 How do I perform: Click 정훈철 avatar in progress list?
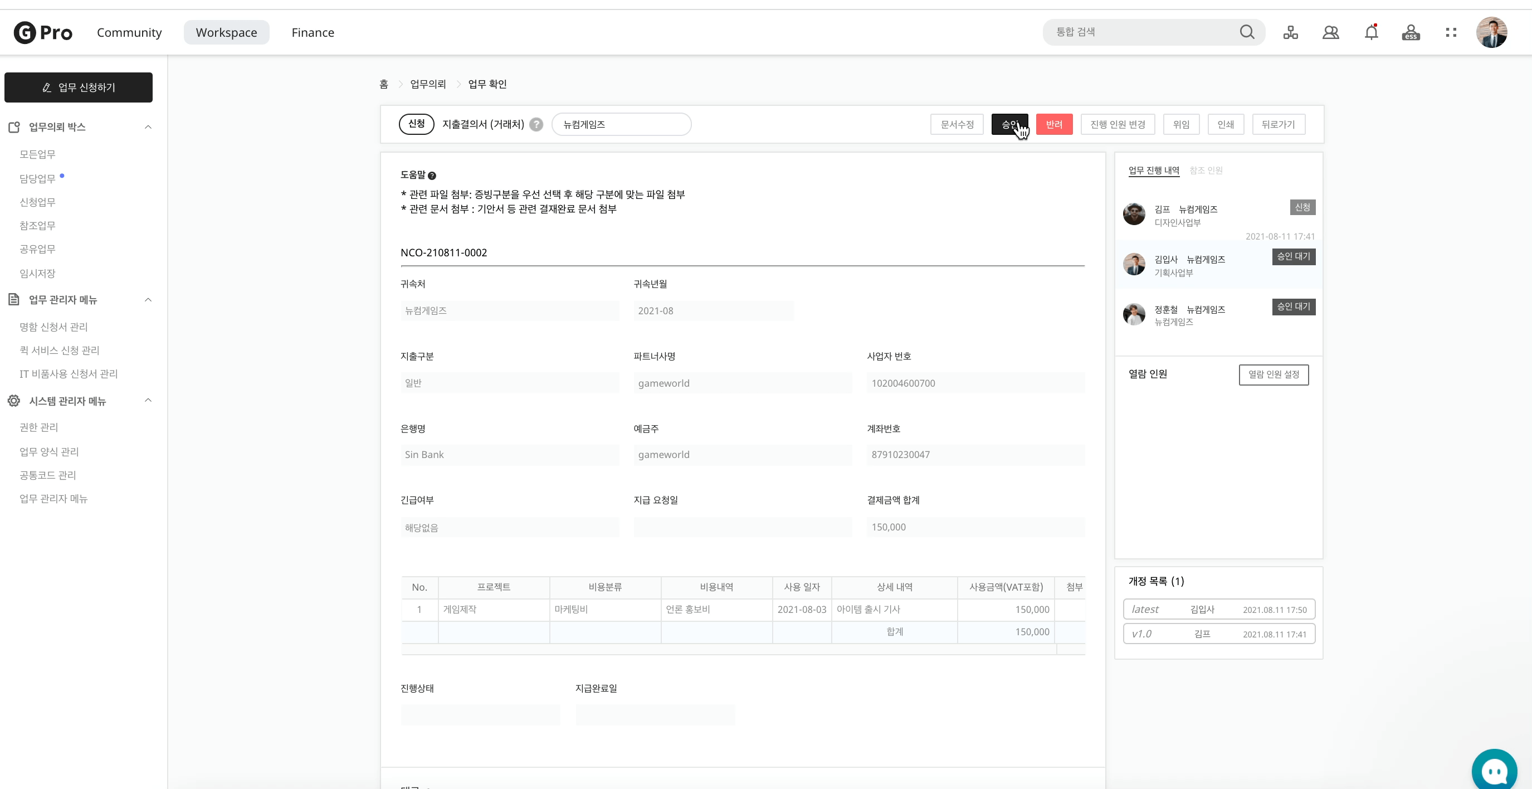coord(1134,314)
